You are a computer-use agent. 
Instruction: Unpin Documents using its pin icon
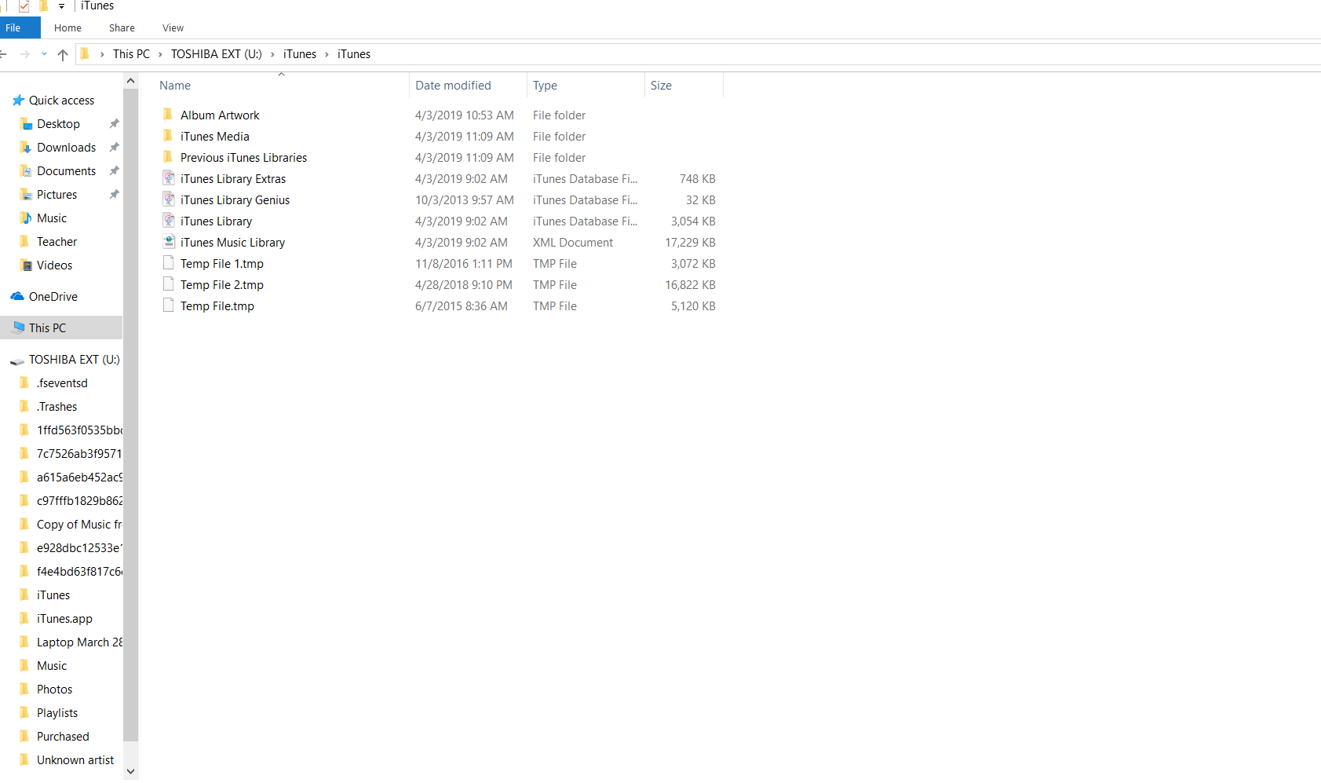114,171
